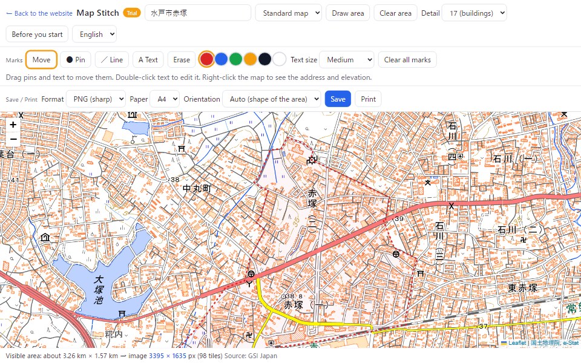Select the Text marking tool
Screen dimensions: 581x363
pos(148,60)
